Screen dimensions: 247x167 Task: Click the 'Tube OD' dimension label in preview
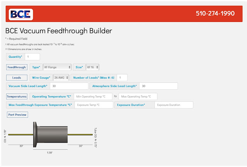(x=95, y=137)
